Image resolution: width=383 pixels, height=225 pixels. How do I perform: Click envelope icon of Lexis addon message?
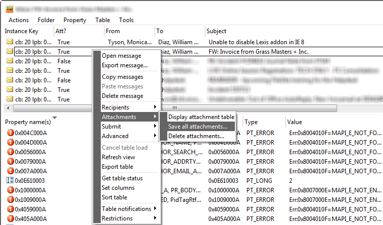coord(10,42)
